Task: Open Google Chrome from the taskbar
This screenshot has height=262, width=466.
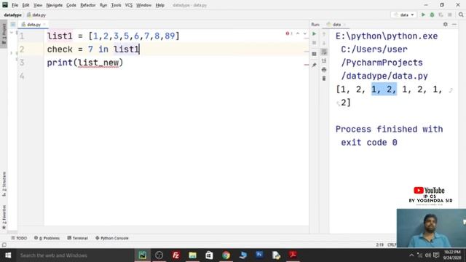Action: [226, 255]
